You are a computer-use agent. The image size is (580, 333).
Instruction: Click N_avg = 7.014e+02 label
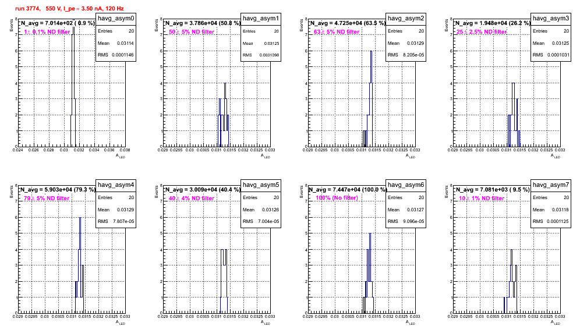point(58,23)
